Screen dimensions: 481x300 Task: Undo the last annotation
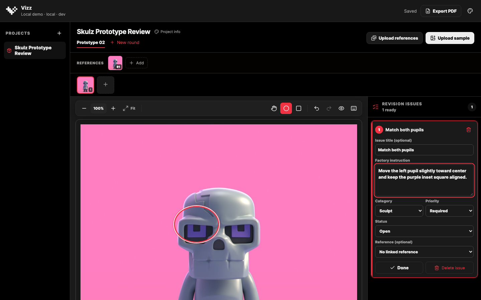coord(317,108)
